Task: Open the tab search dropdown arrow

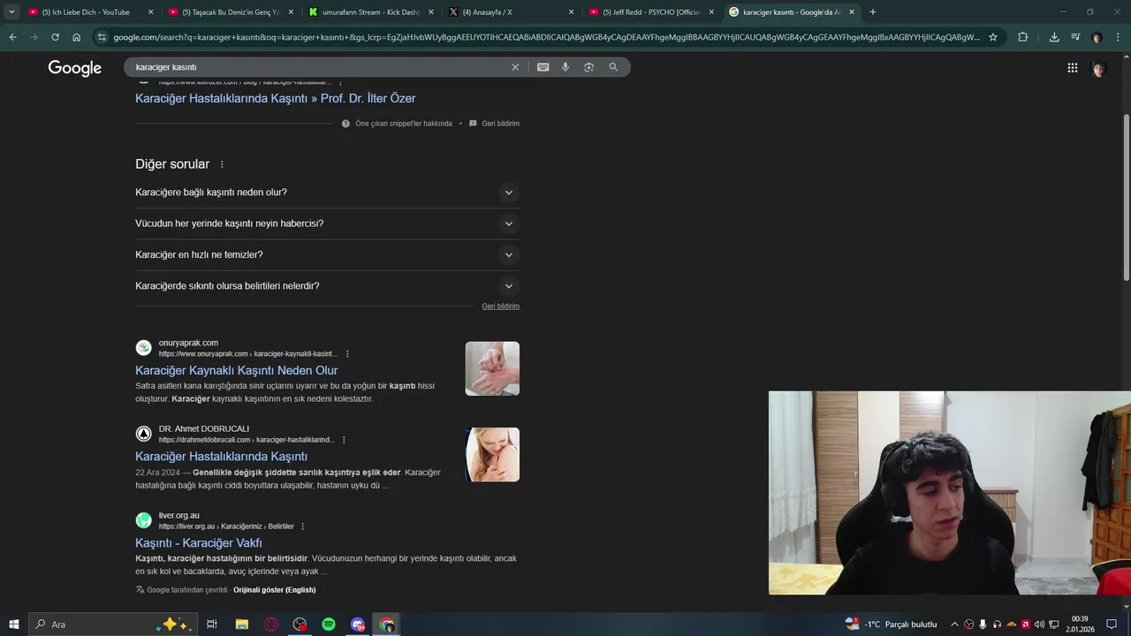Action: (x=11, y=11)
